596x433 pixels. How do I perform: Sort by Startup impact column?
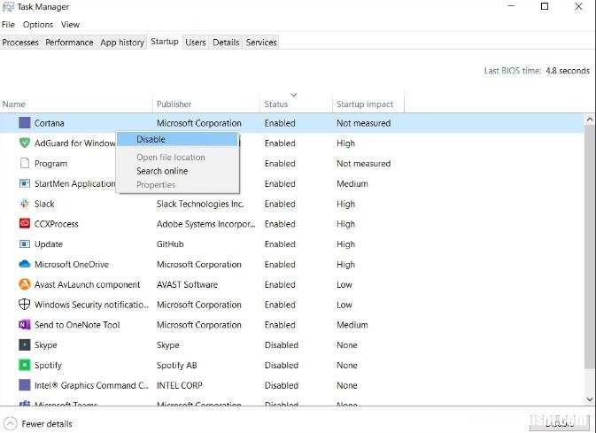(x=365, y=104)
